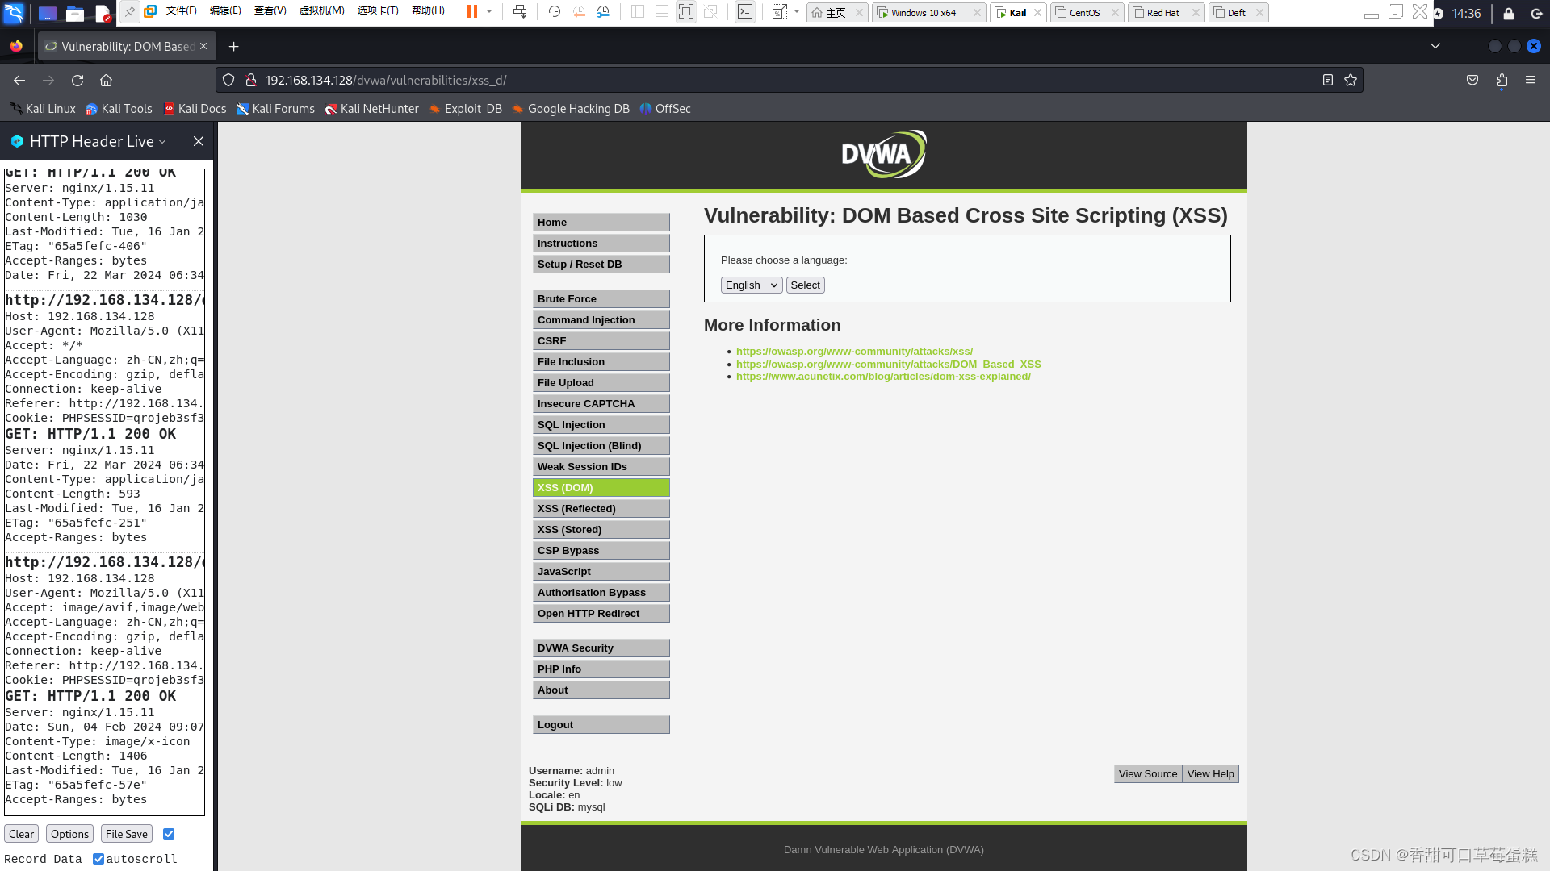Open the dropdown beside the VM suspend button

point(488,12)
